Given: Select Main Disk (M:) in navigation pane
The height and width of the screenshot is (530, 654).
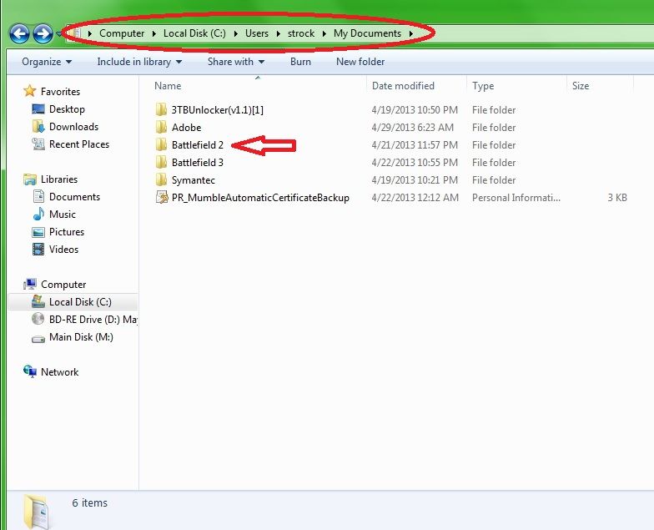Looking at the screenshot, I should [x=81, y=337].
